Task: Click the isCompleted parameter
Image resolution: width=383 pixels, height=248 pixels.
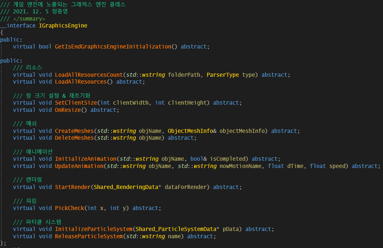Action: (x=228, y=159)
